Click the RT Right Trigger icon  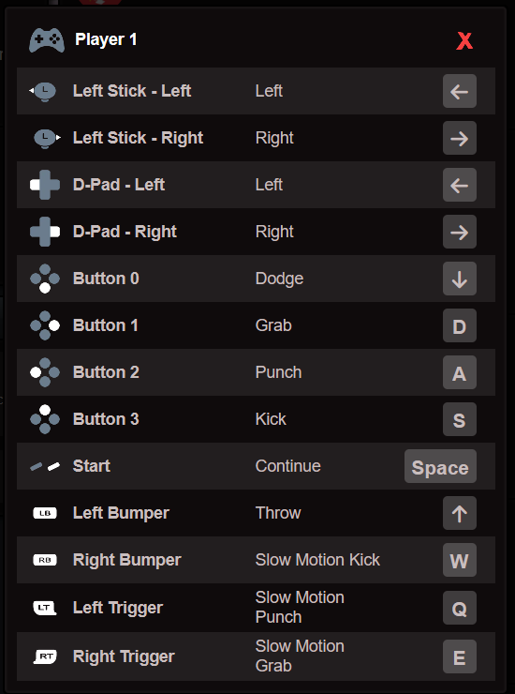pyautogui.click(x=45, y=656)
